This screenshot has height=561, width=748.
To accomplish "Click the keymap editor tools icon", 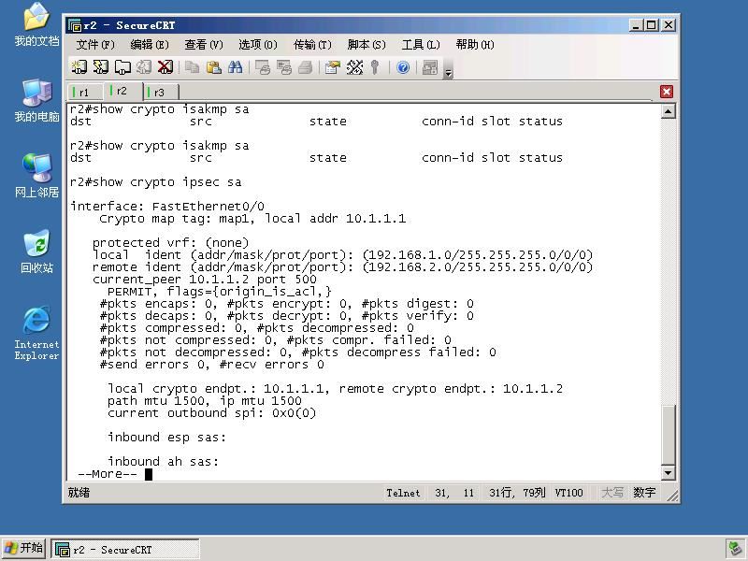I will point(354,67).
